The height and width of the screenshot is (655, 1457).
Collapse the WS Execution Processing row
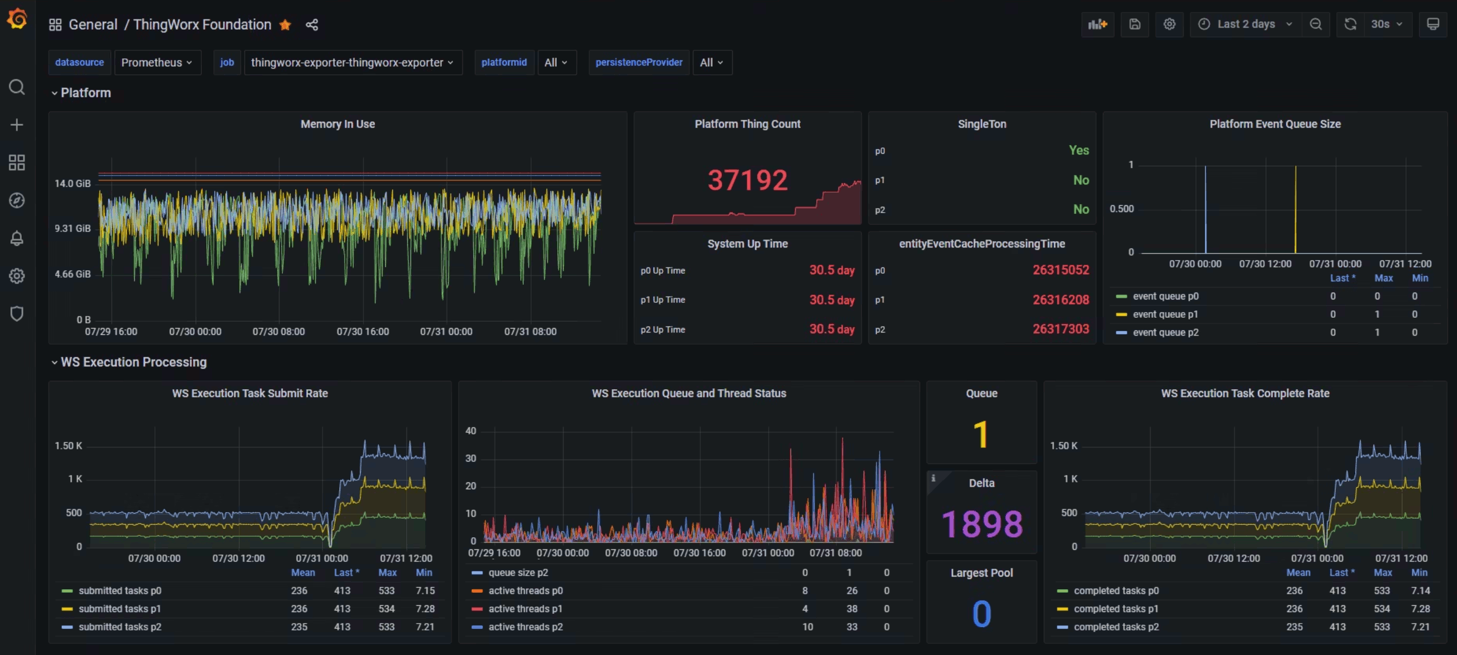[x=133, y=362]
